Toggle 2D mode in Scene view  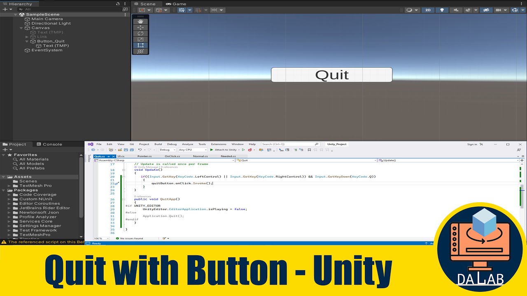click(428, 10)
